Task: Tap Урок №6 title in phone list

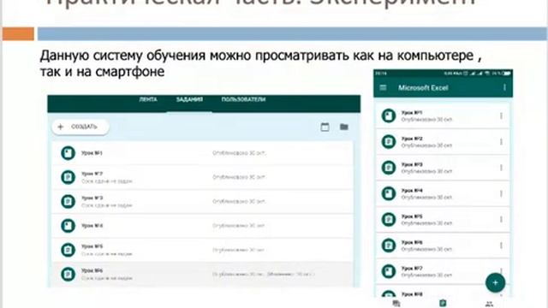Action: pos(412,242)
